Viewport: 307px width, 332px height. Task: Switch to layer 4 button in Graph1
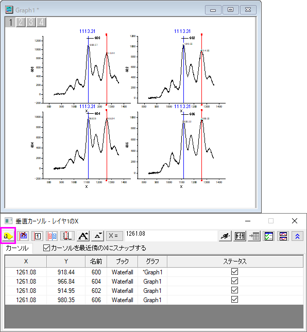[41, 22]
